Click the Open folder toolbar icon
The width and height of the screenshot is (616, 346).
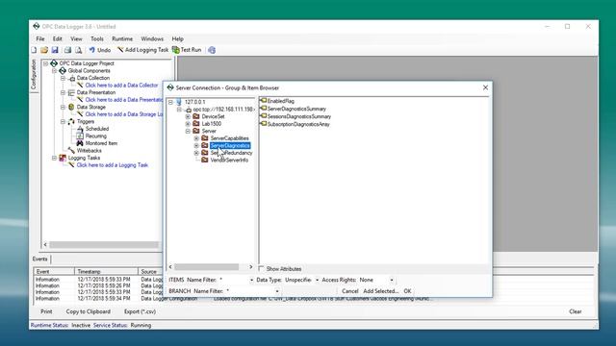point(44,50)
